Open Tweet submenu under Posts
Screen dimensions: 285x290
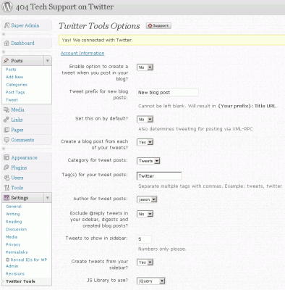tap(12, 100)
